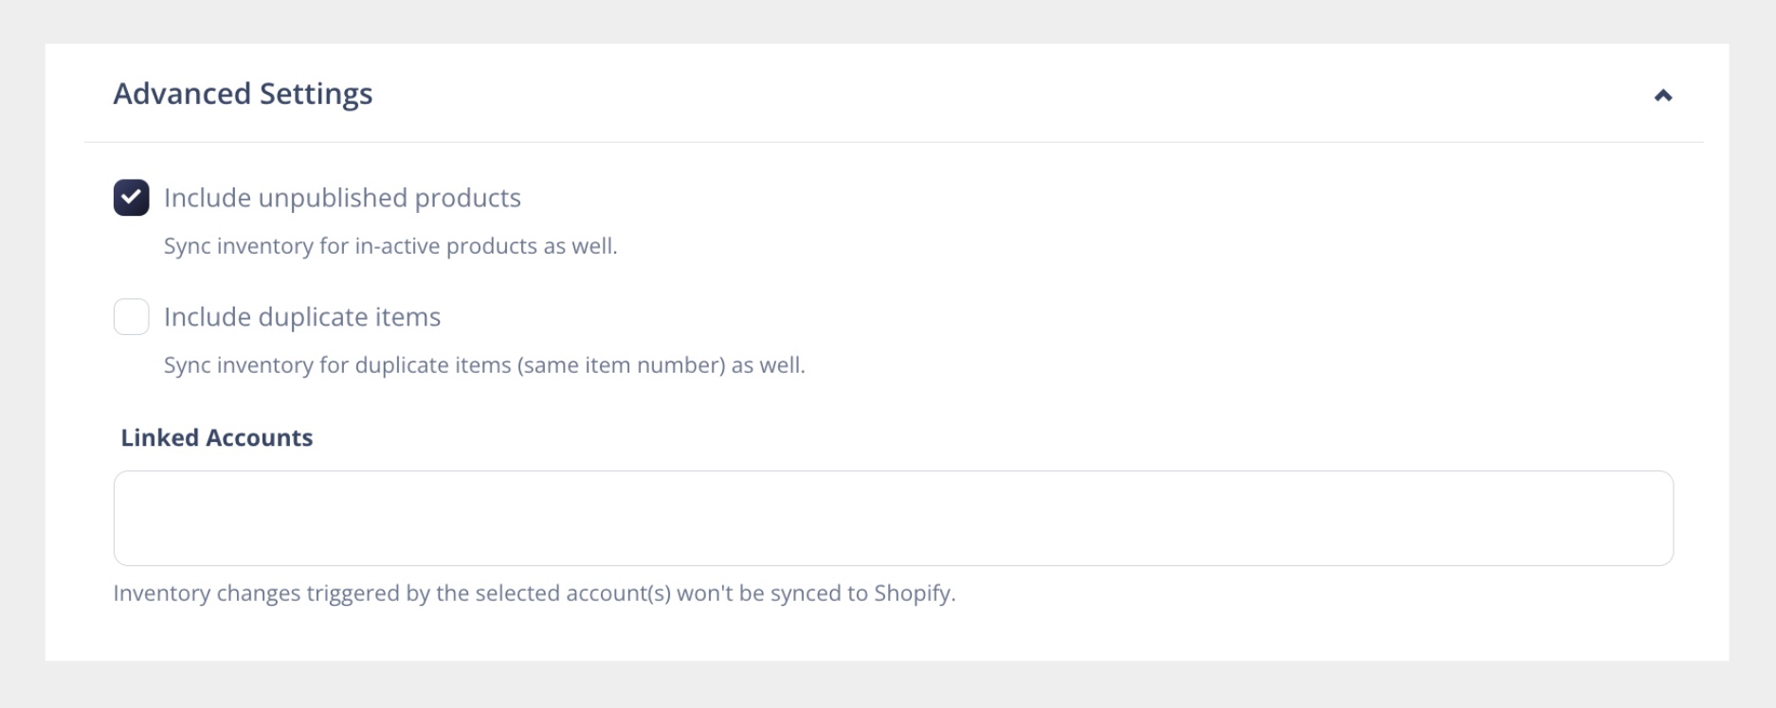The height and width of the screenshot is (708, 1776).
Task: Uncheck the Include unpublished products checkbox
Action: pyautogui.click(x=132, y=198)
